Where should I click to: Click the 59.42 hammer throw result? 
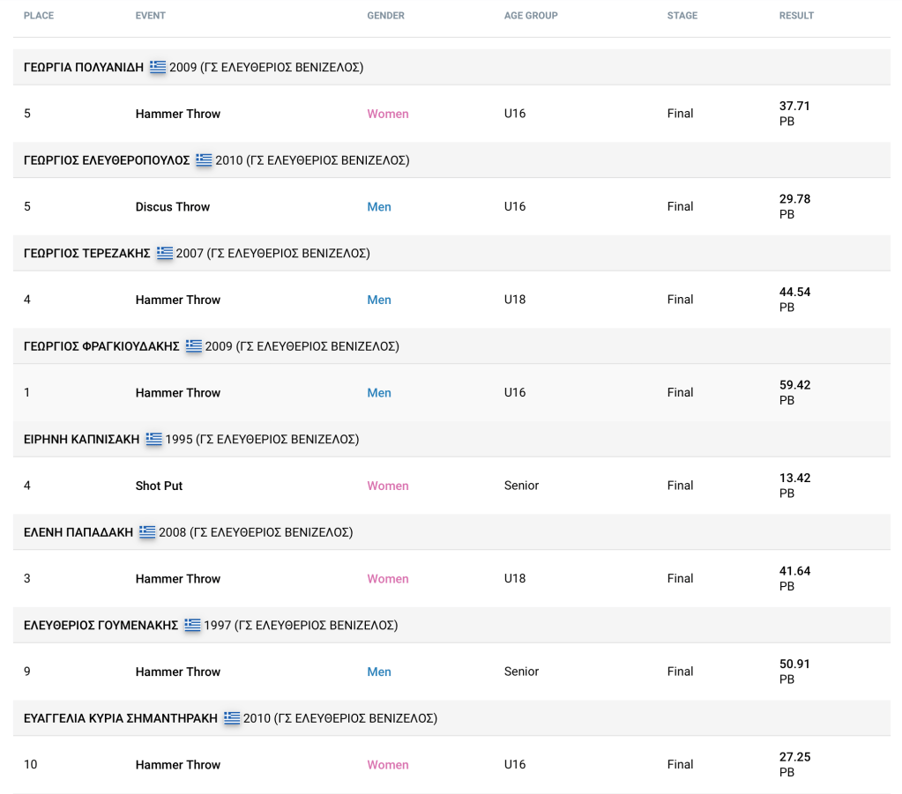(794, 385)
